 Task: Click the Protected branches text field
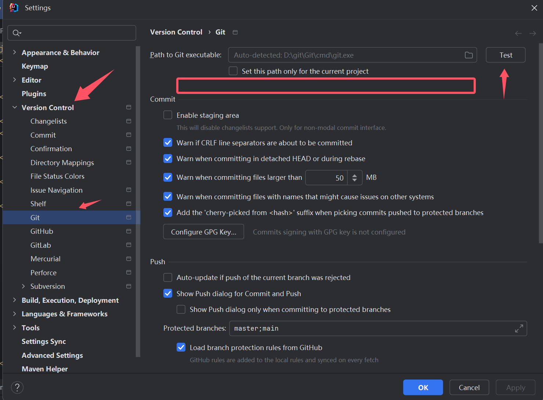coord(378,328)
